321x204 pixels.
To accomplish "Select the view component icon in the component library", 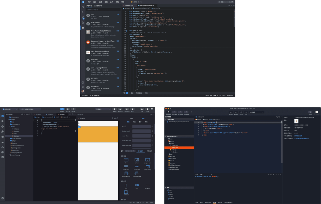I will [126, 160].
